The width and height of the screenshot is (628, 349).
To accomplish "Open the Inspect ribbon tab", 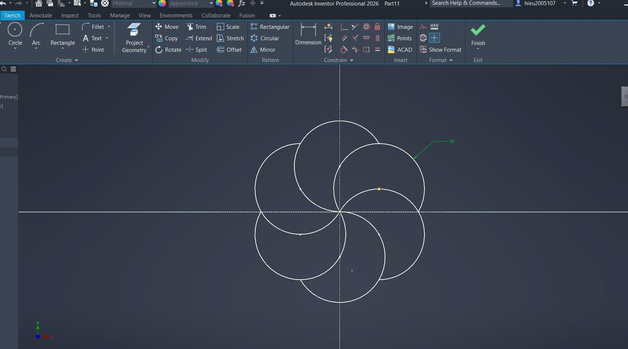I will point(70,16).
